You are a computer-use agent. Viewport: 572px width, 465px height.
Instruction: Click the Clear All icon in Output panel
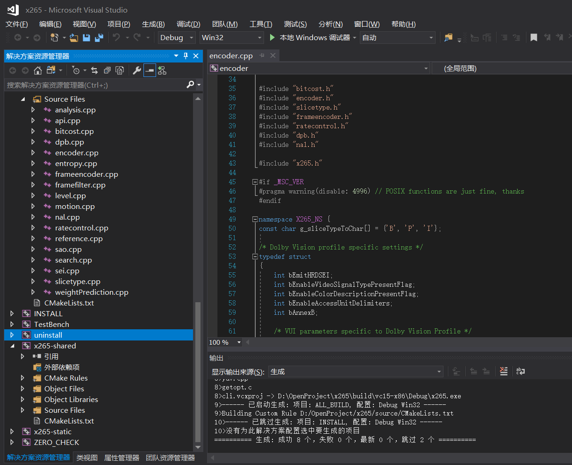(503, 371)
